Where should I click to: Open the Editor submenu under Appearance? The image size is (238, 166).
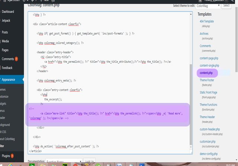(2, 146)
